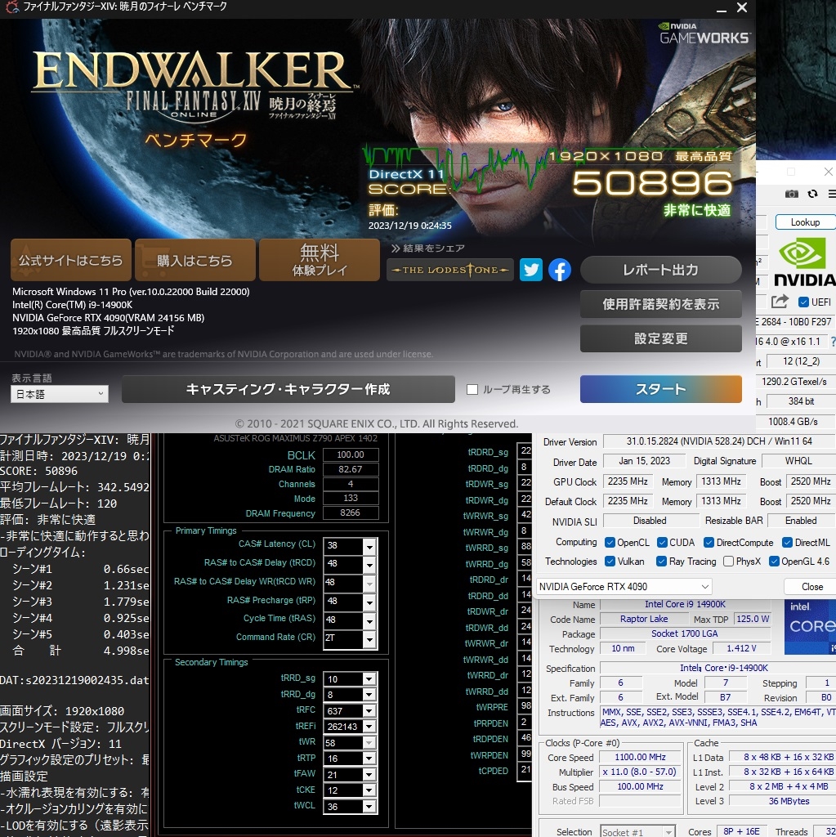Enable loop playback checkbox ループ再生する
Screen dimensions: 836x837
tap(472, 390)
